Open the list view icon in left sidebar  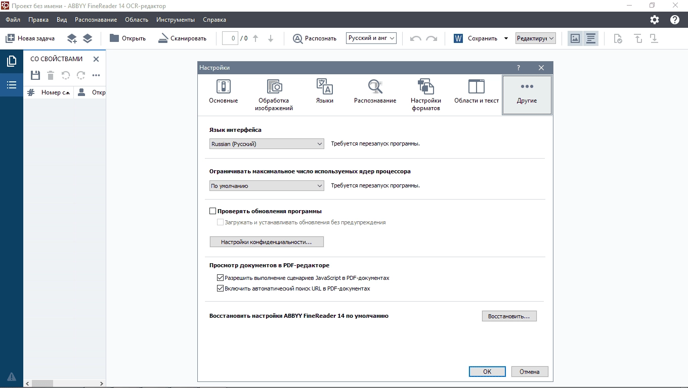pos(12,85)
